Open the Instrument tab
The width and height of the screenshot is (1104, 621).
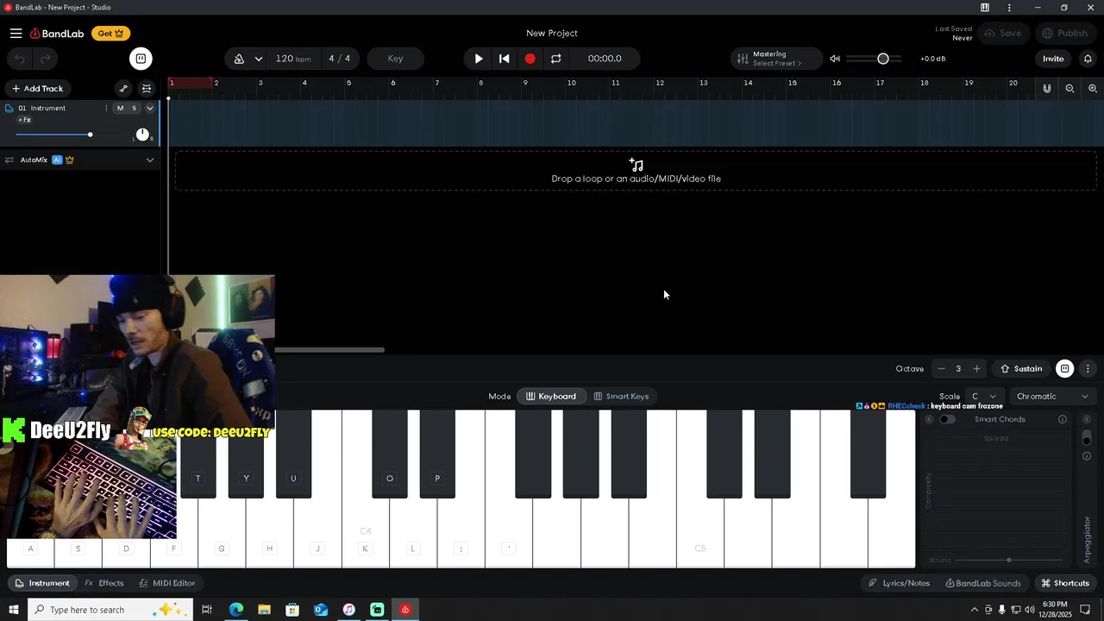click(42, 583)
